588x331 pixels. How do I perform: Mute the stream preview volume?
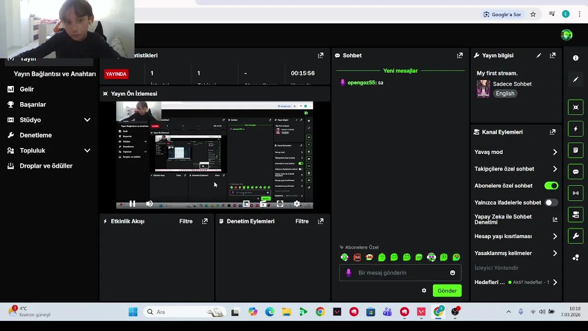pos(149,204)
